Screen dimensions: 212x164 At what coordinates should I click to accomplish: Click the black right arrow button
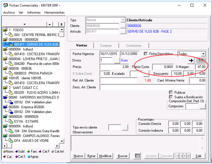coord(190,60)
